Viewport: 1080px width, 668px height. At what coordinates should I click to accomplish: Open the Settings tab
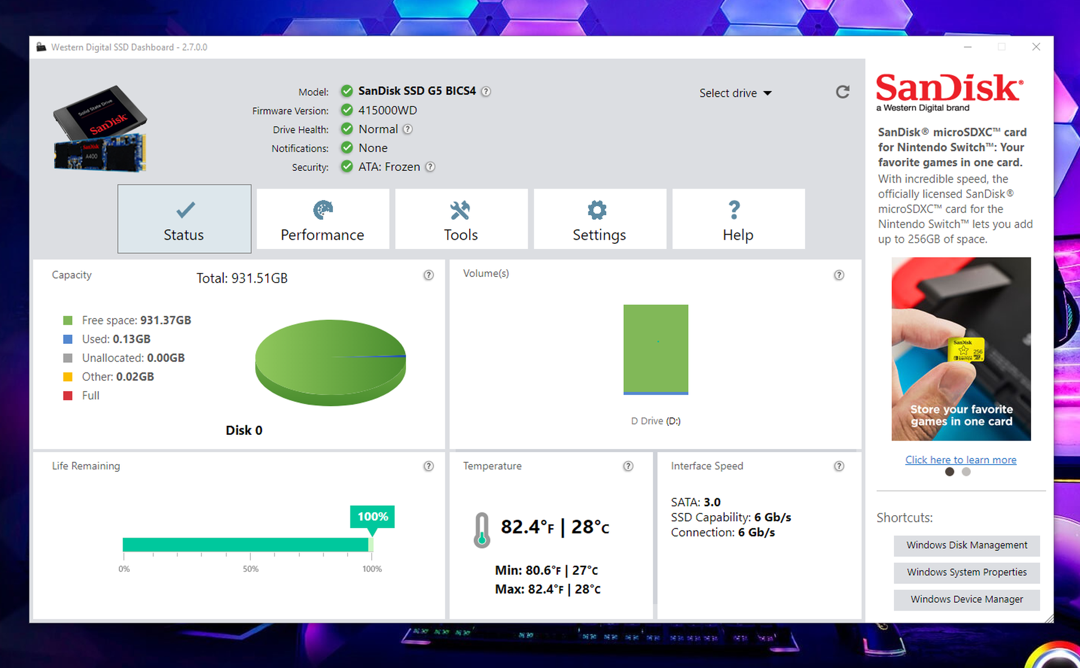[600, 219]
